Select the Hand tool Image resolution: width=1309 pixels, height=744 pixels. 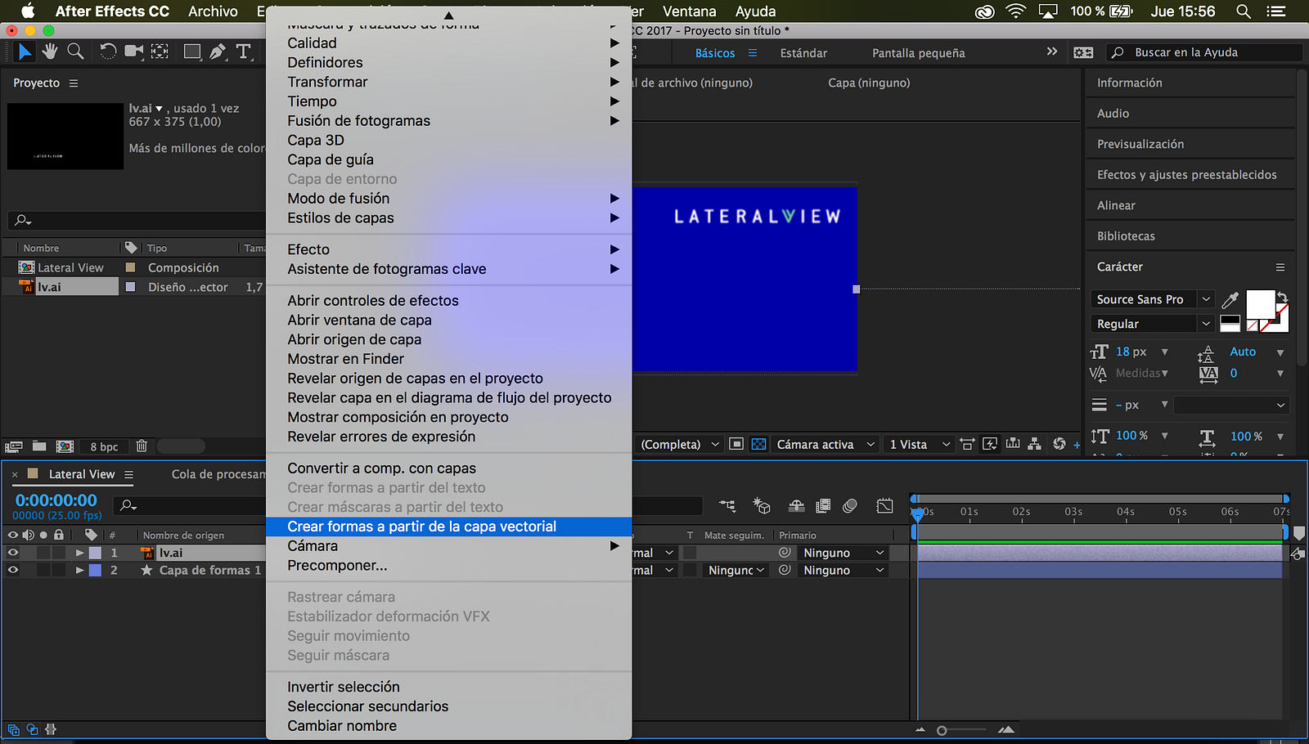pos(50,52)
